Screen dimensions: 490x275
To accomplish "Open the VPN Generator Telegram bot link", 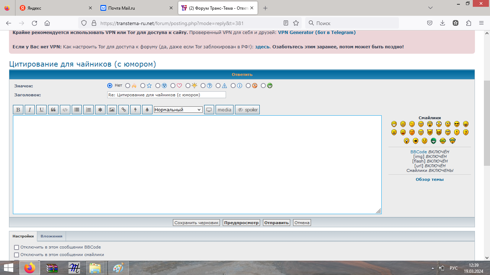I will 317,32.
